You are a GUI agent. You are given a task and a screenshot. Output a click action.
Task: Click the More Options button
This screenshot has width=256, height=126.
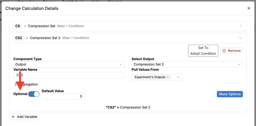tap(230, 94)
